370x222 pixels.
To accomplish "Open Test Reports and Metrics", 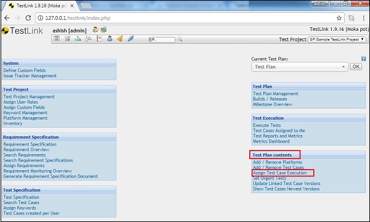I will point(277,136).
